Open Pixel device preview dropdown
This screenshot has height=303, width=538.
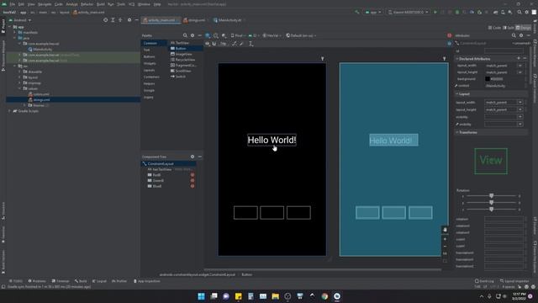click(238, 35)
